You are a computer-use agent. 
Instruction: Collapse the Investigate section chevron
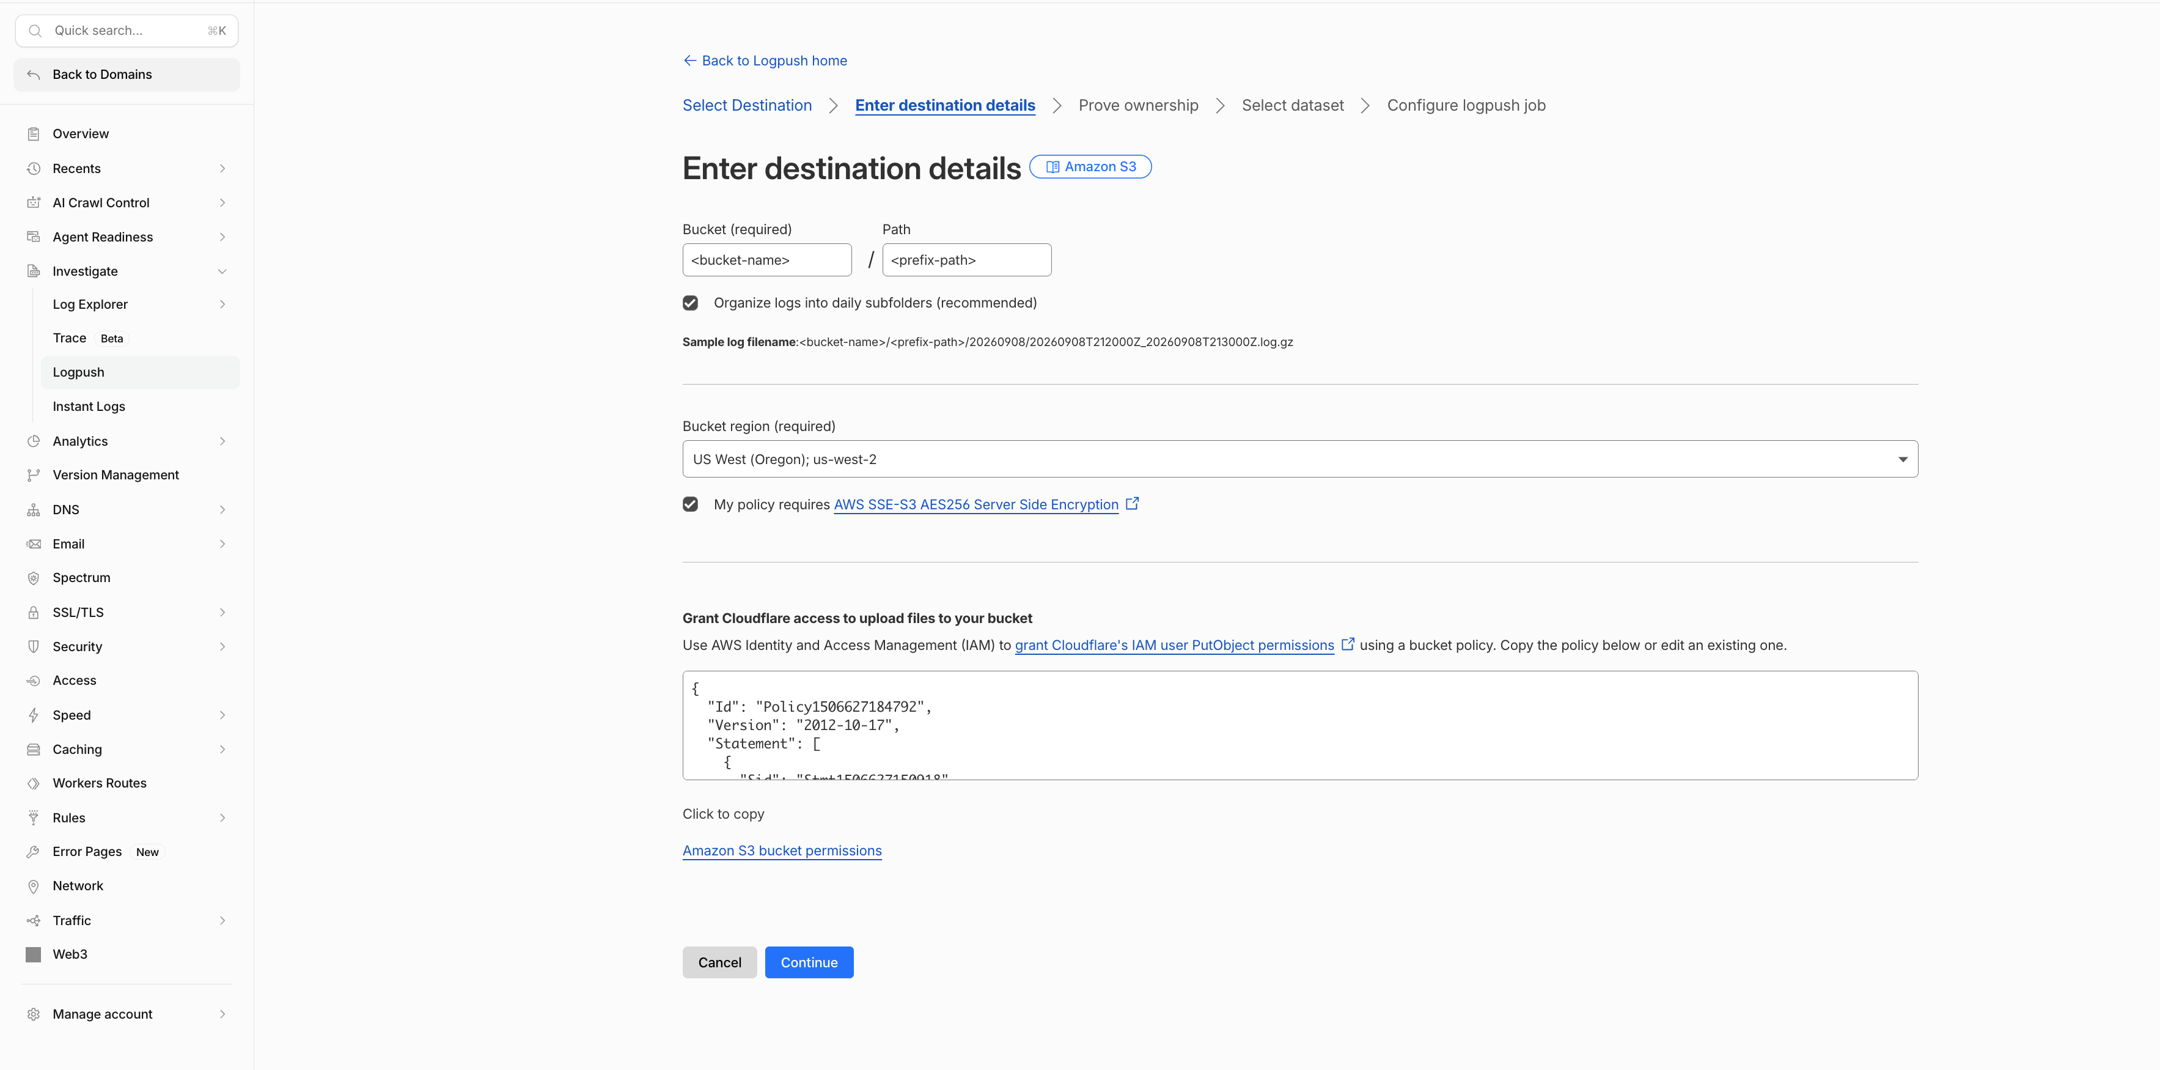click(222, 271)
